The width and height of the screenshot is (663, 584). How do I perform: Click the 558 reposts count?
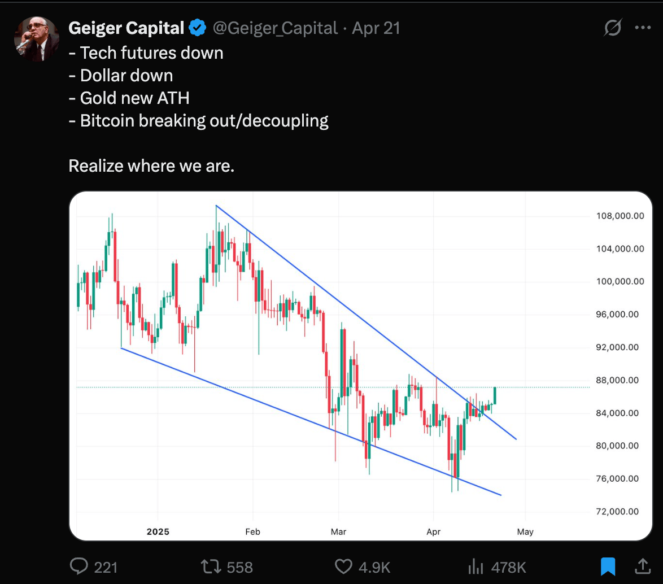coord(240,567)
